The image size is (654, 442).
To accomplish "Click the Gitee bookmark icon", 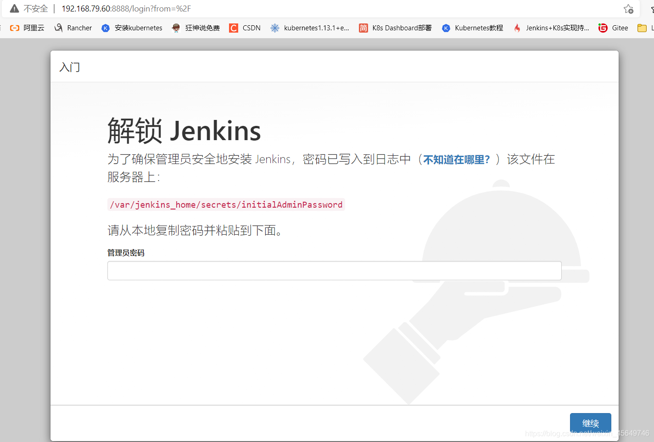I will (x=603, y=28).
